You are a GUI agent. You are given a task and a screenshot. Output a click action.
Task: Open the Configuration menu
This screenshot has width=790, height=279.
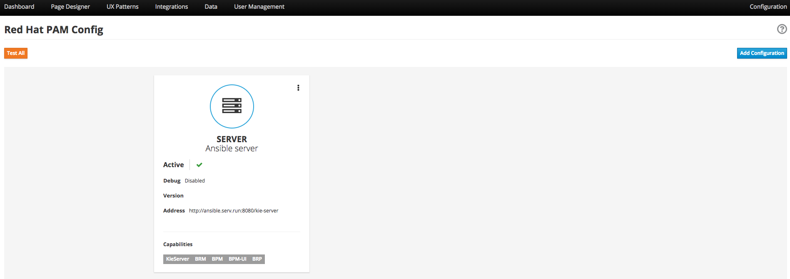tap(768, 7)
